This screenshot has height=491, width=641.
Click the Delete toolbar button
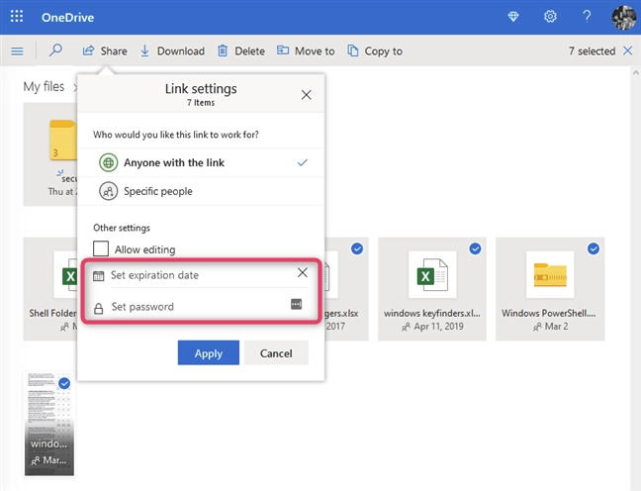pos(241,51)
